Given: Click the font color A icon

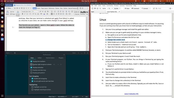Looking at the screenshot, I should point(44,14).
